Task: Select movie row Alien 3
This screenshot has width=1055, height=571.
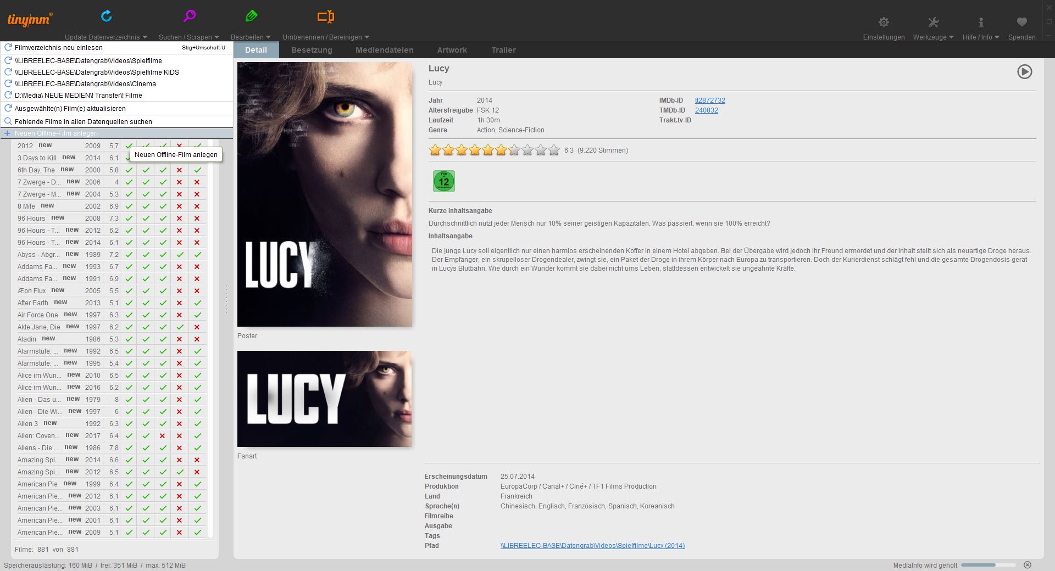Action: [x=112, y=423]
